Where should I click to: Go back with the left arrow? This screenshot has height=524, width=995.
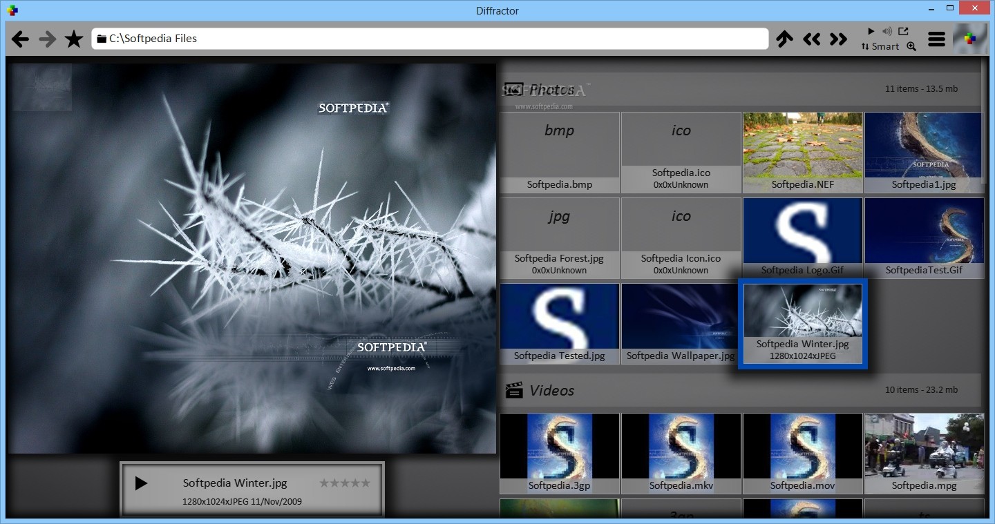pos(21,39)
